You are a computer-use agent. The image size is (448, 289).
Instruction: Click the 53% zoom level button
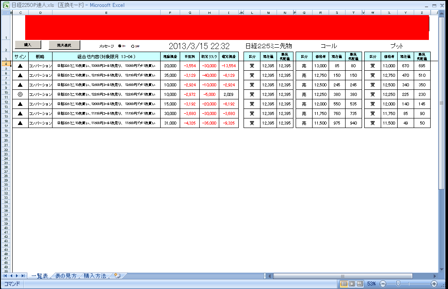[372, 283]
